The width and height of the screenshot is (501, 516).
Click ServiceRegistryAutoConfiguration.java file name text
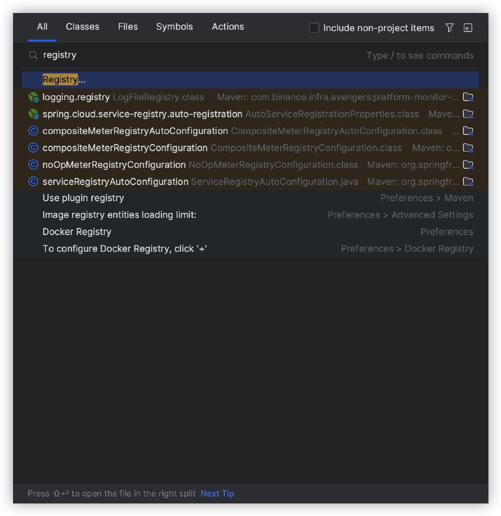[275, 182]
